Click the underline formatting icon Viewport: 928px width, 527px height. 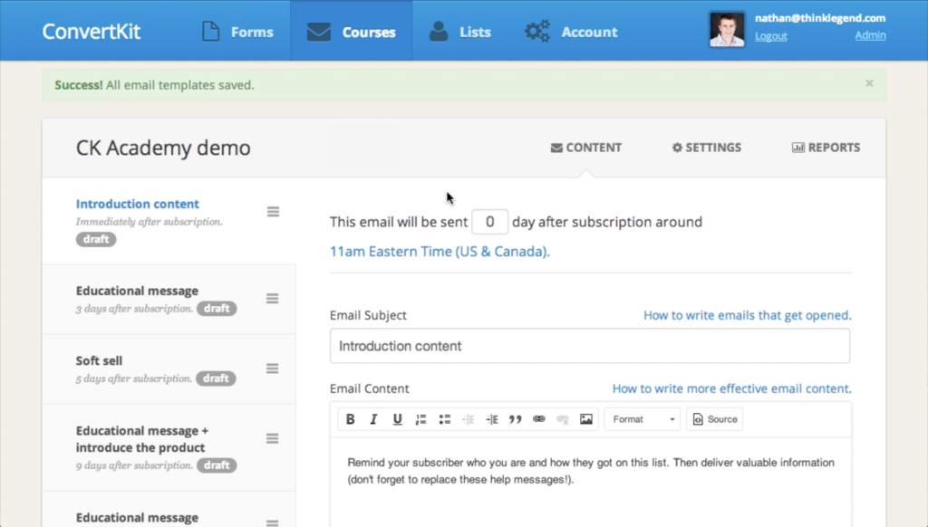pyautogui.click(x=397, y=419)
